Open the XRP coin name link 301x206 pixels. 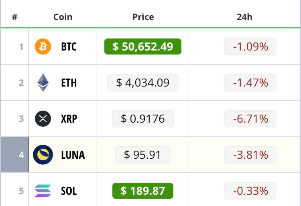69,119
